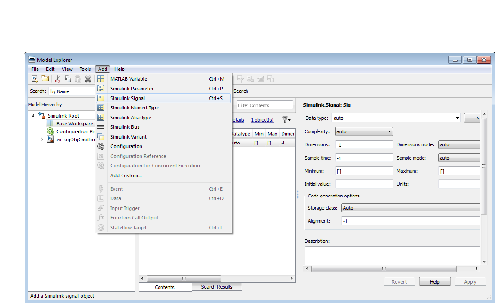Click the filter funnel icon
This screenshot has height=303, width=495.
285,120
